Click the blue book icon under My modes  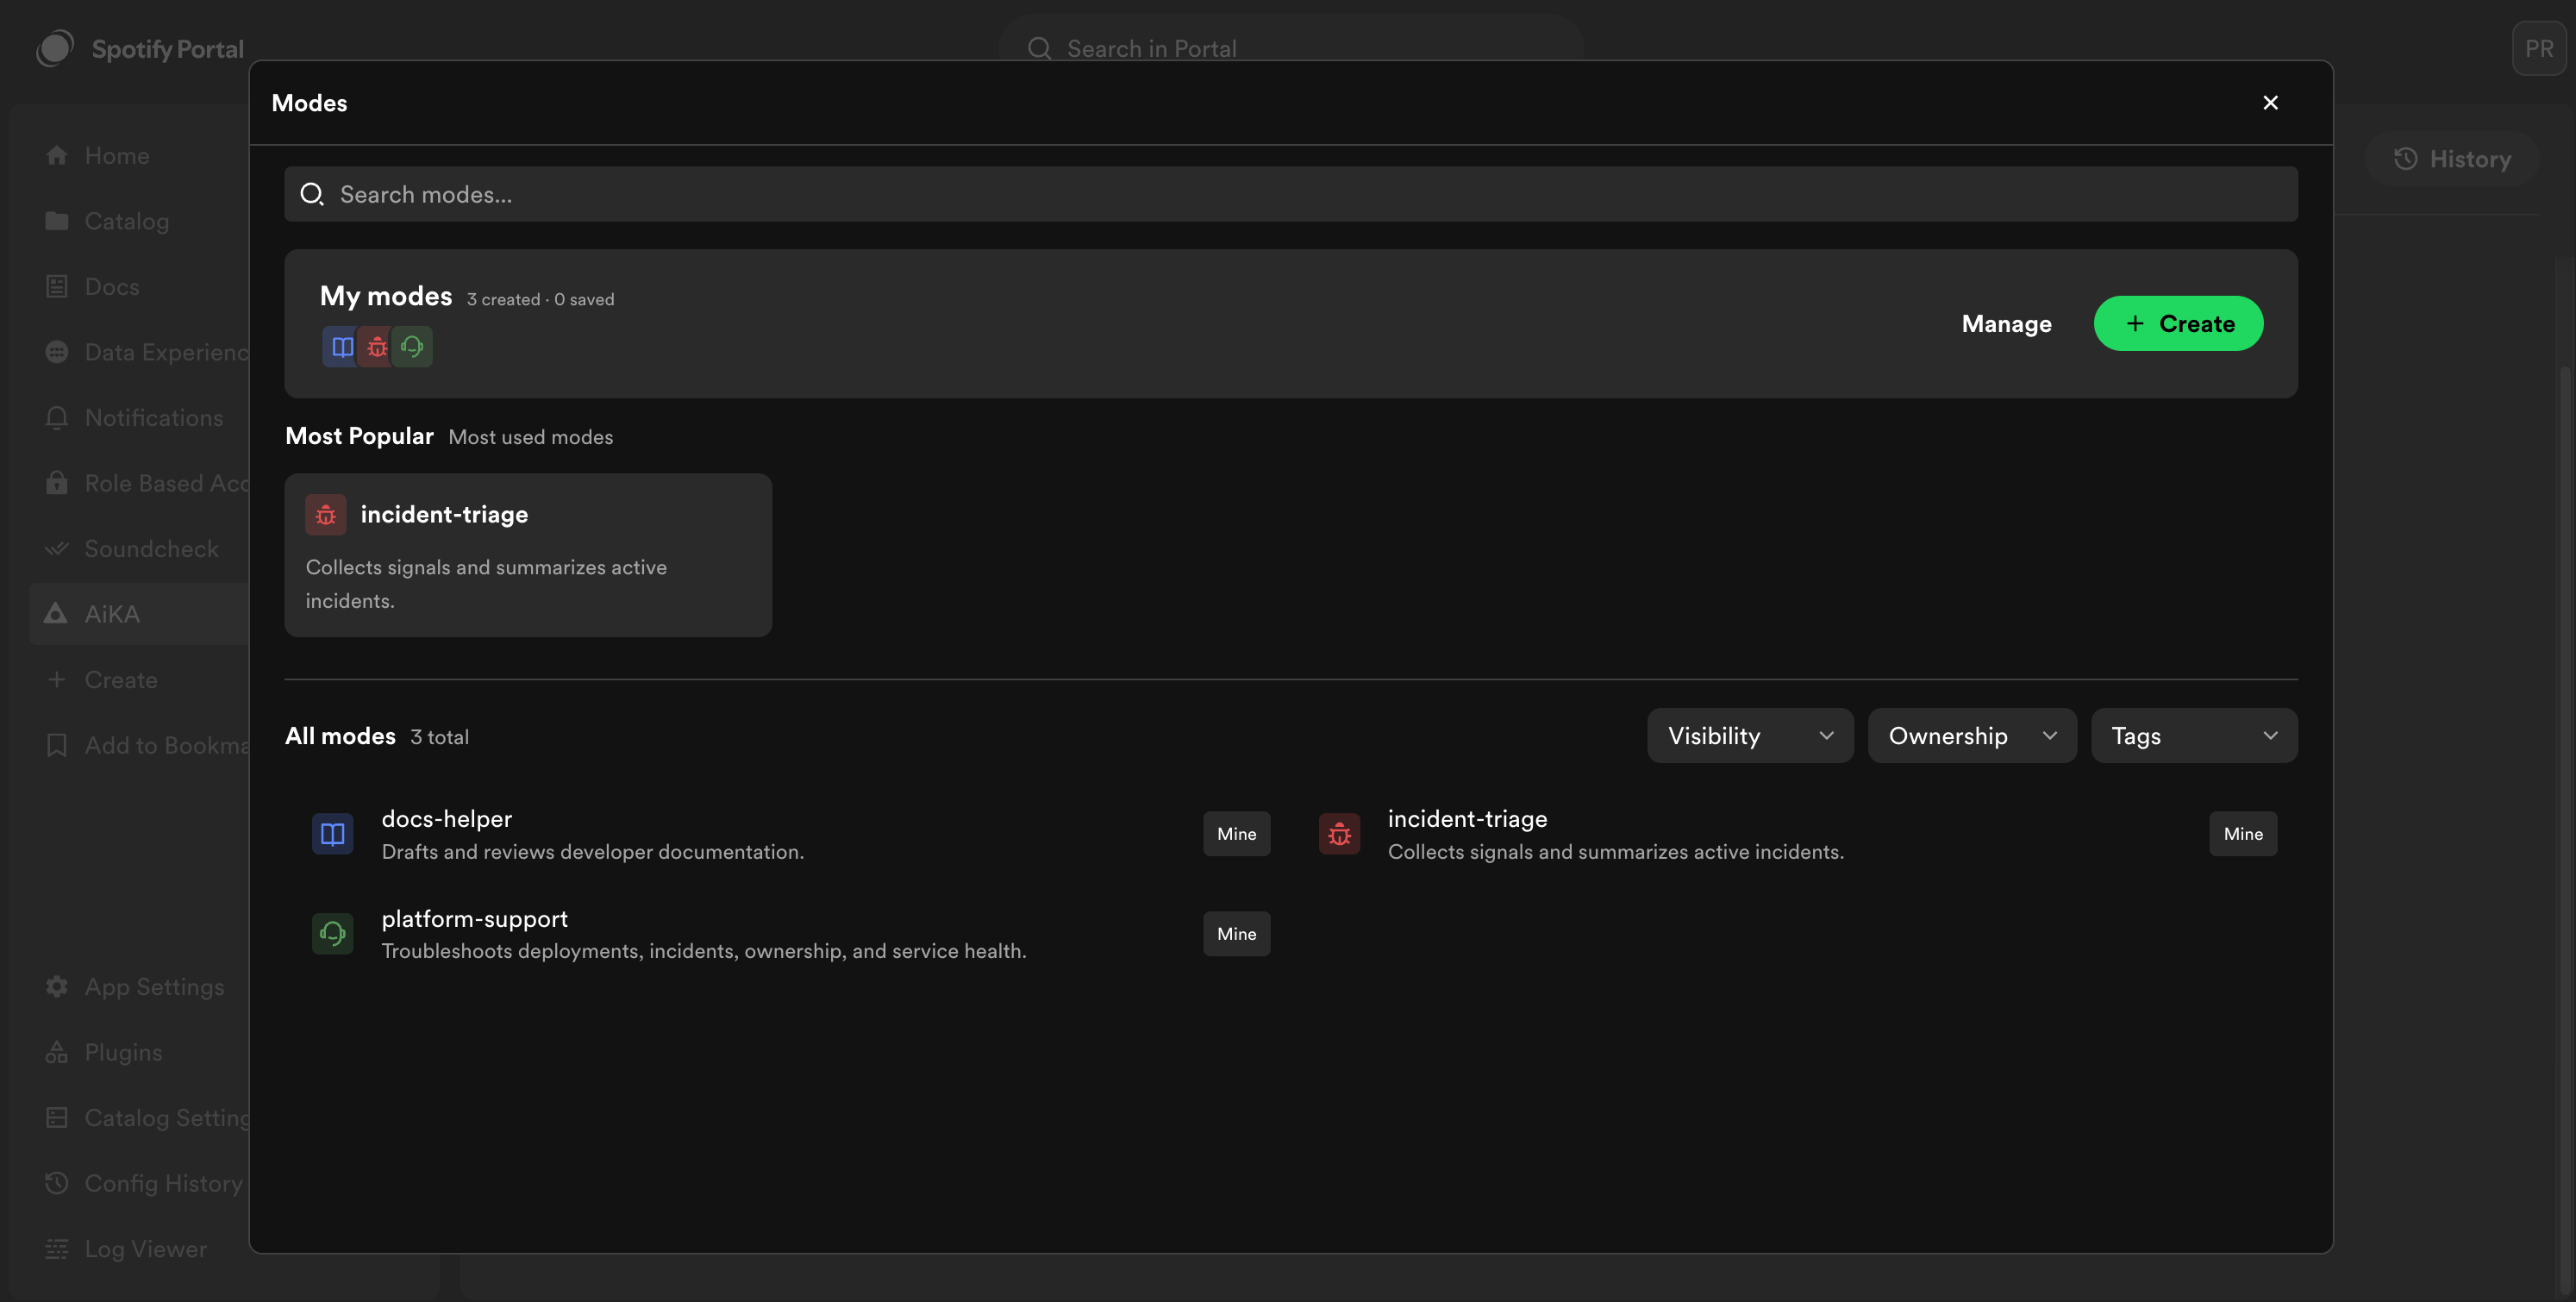click(342, 347)
